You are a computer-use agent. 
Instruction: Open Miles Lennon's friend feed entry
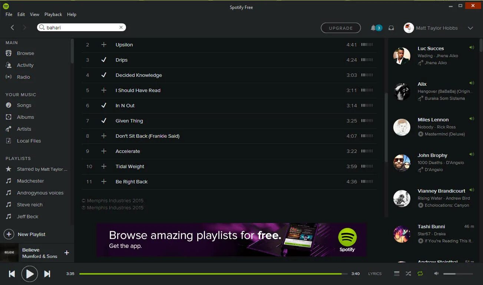[433, 127]
